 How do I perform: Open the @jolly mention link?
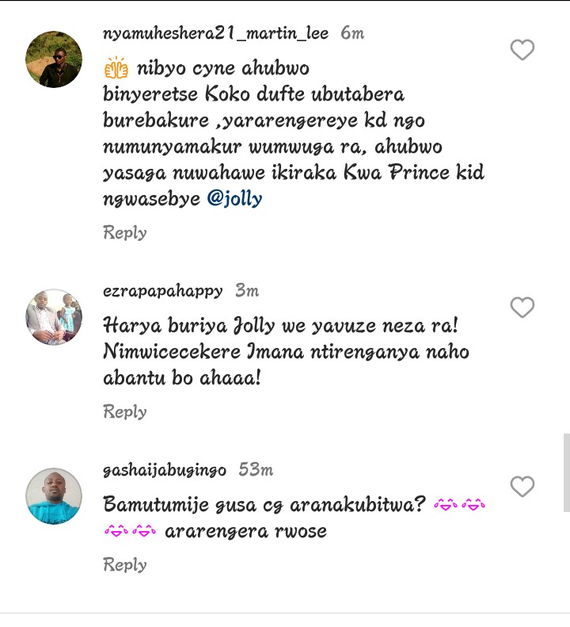(234, 199)
